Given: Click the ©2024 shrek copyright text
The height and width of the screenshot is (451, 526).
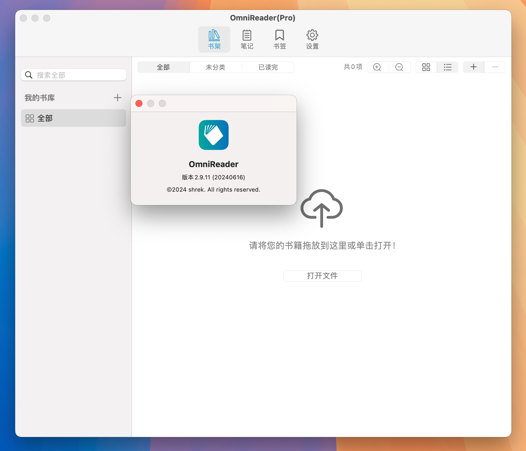Looking at the screenshot, I should [213, 190].
